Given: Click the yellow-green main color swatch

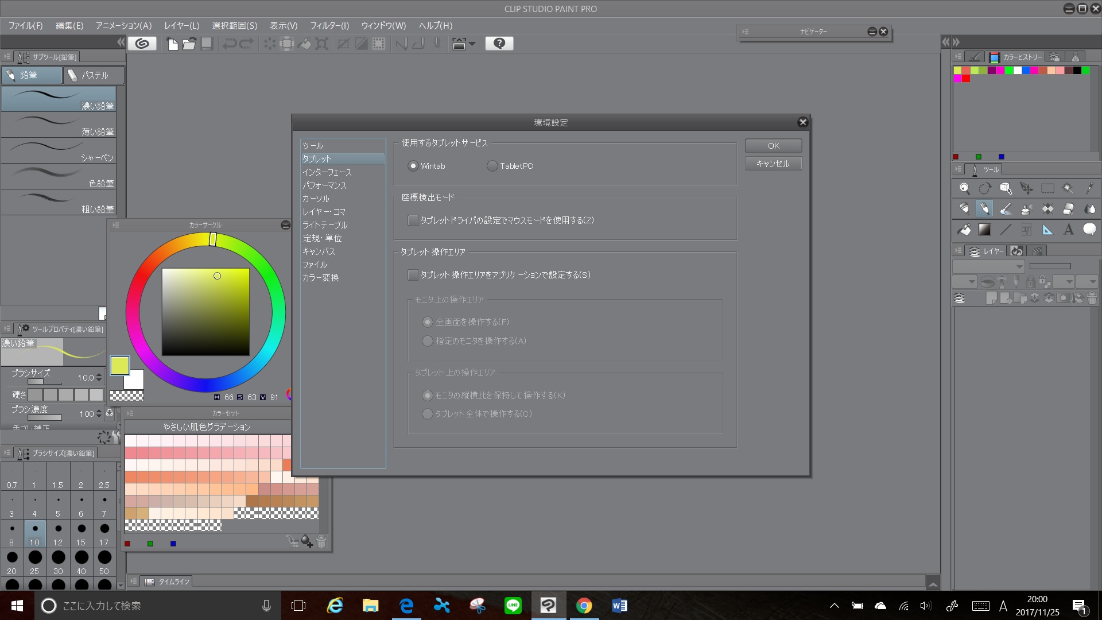Looking at the screenshot, I should coord(119,366).
